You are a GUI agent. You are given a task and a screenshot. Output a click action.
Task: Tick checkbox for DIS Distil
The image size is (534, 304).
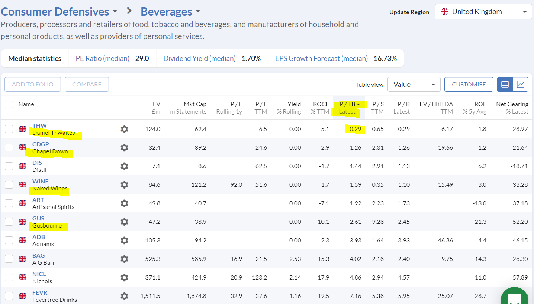pos(9,166)
